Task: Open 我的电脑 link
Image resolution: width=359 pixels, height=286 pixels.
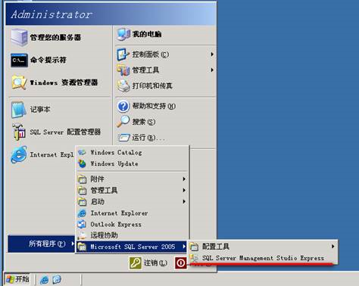Action: pos(147,34)
